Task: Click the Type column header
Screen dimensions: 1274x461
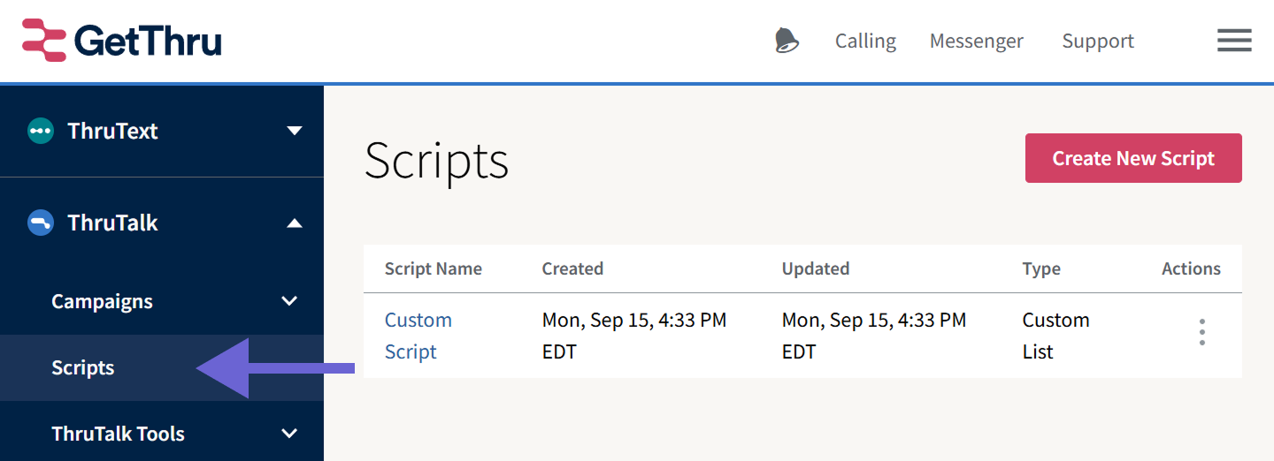Action: [1041, 268]
